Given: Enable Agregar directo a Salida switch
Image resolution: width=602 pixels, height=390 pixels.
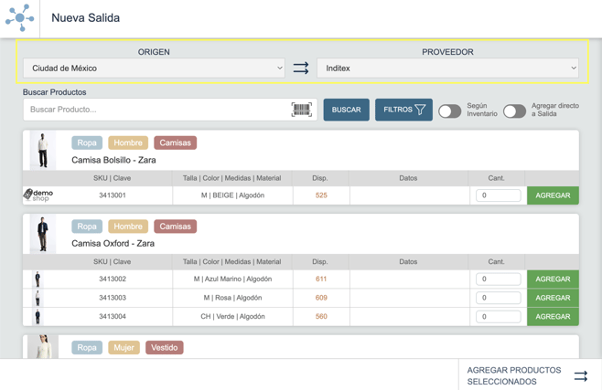Looking at the screenshot, I should (514, 111).
